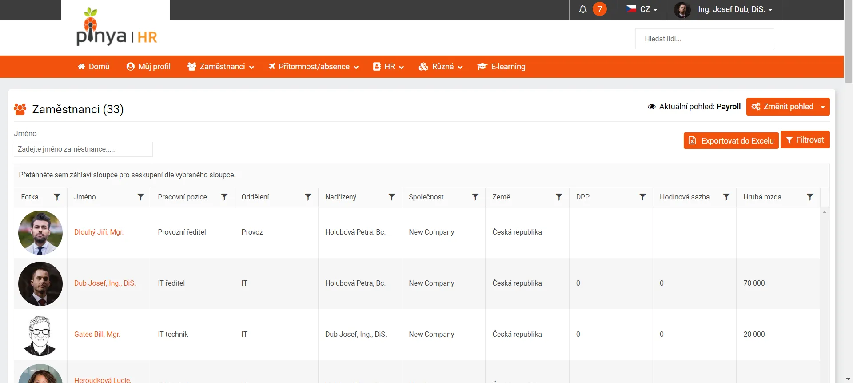
Task: Sort by the Pracovní pozice column header
Action: click(x=182, y=197)
